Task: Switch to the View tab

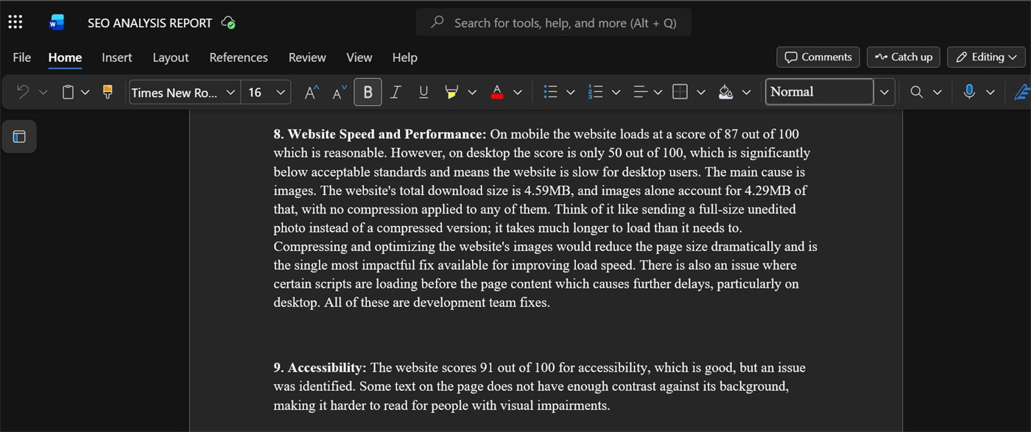Action: pos(359,57)
